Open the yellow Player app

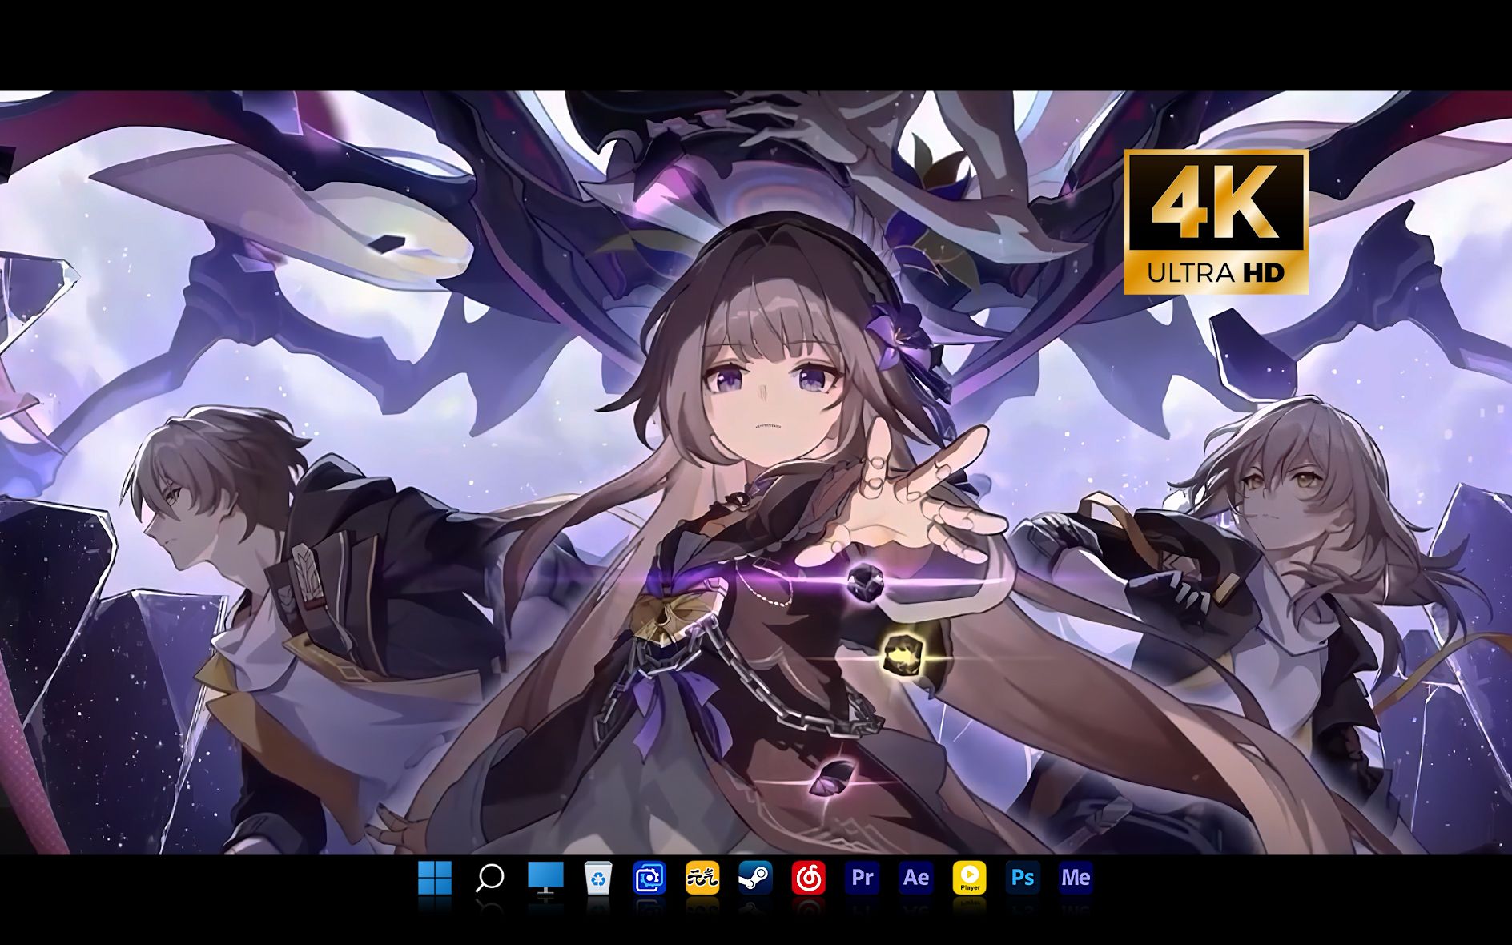click(969, 878)
